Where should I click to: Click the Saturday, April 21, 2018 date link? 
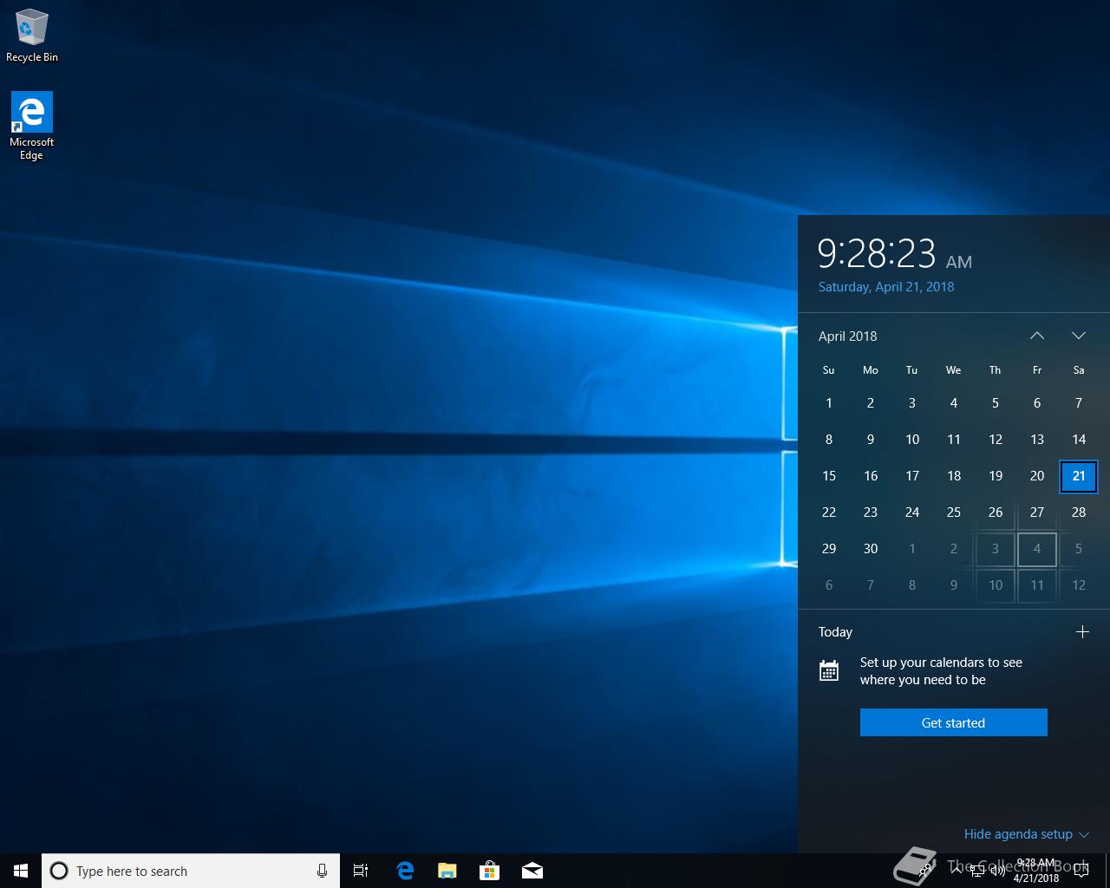click(x=886, y=287)
